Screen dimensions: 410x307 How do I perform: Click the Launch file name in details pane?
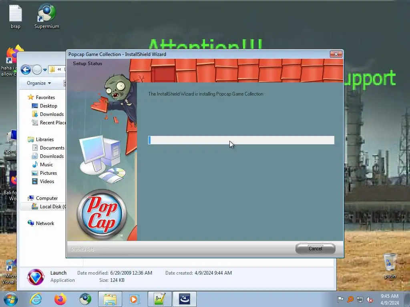tap(58, 273)
